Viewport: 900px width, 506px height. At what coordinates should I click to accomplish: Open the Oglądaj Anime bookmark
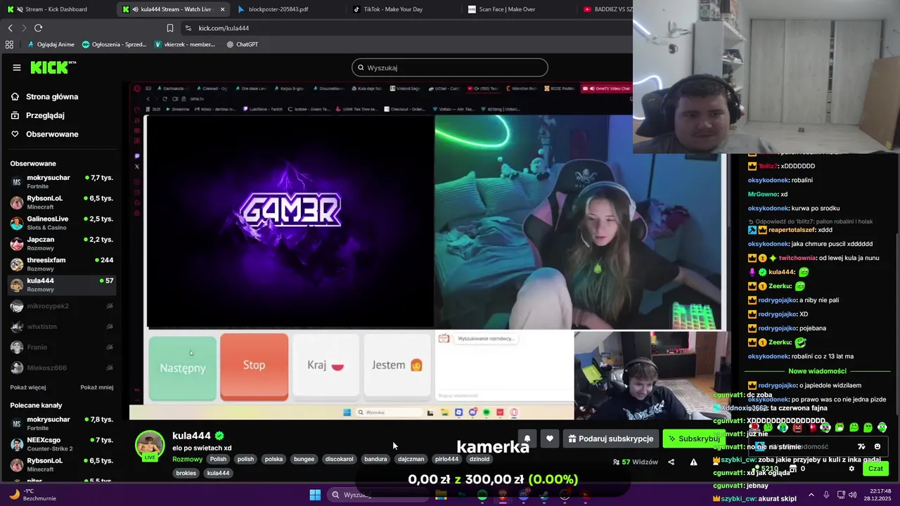[x=51, y=44]
